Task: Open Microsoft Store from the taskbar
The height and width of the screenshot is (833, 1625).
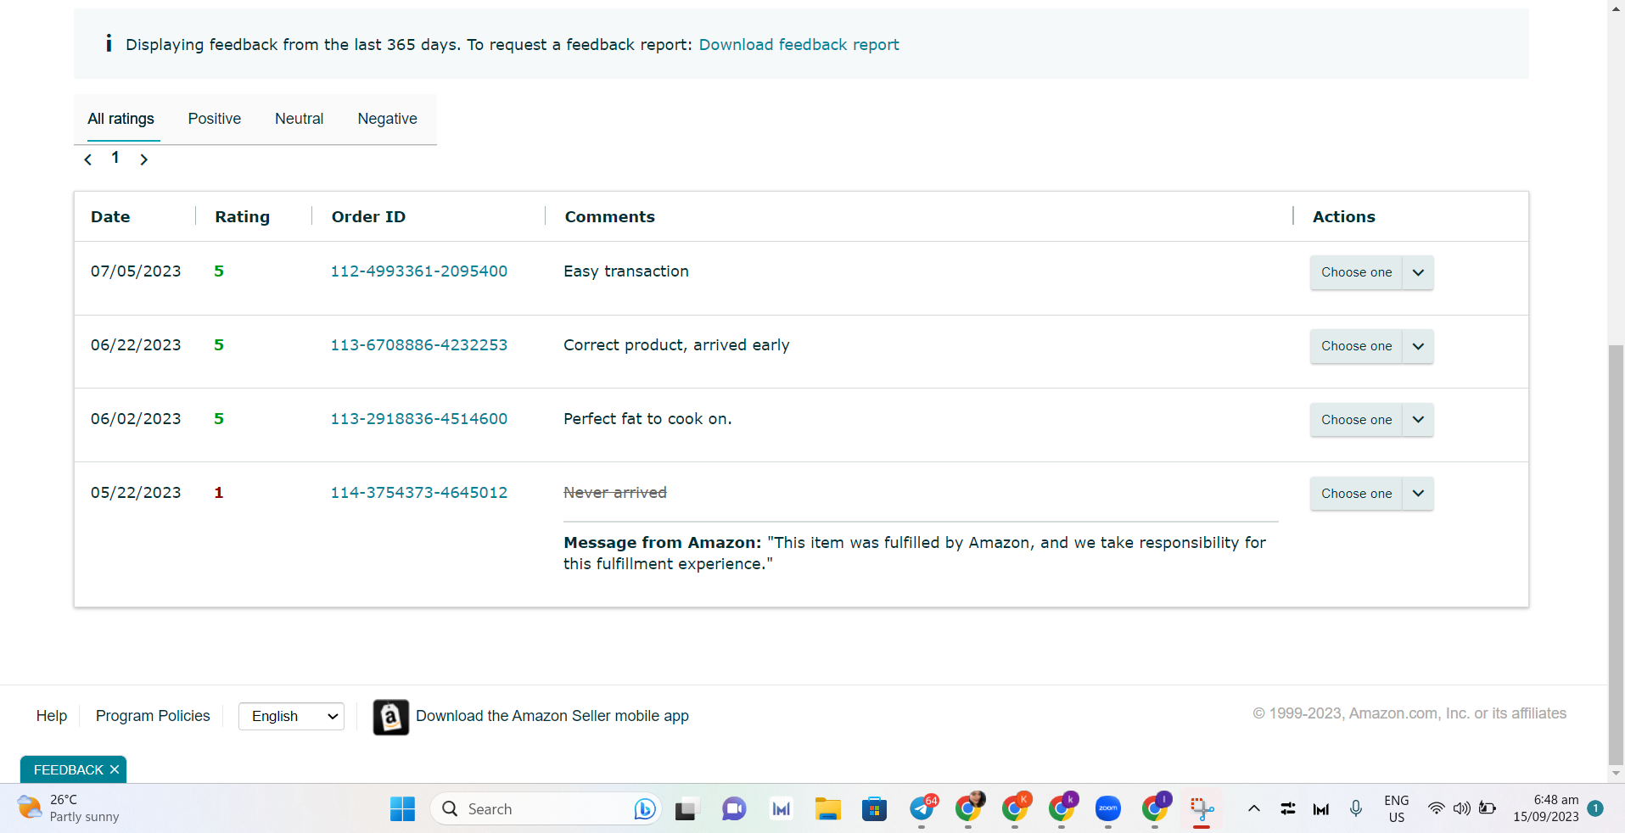Action: point(874,809)
